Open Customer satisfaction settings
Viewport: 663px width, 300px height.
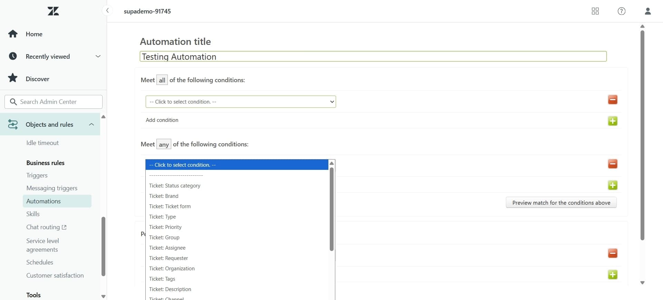coord(55,275)
